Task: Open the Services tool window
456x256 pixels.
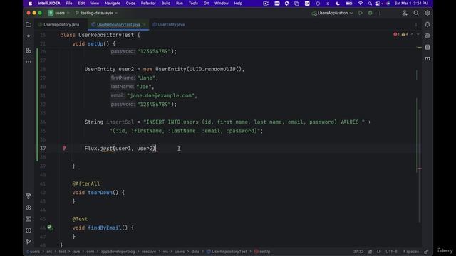Action: point(28,208)
